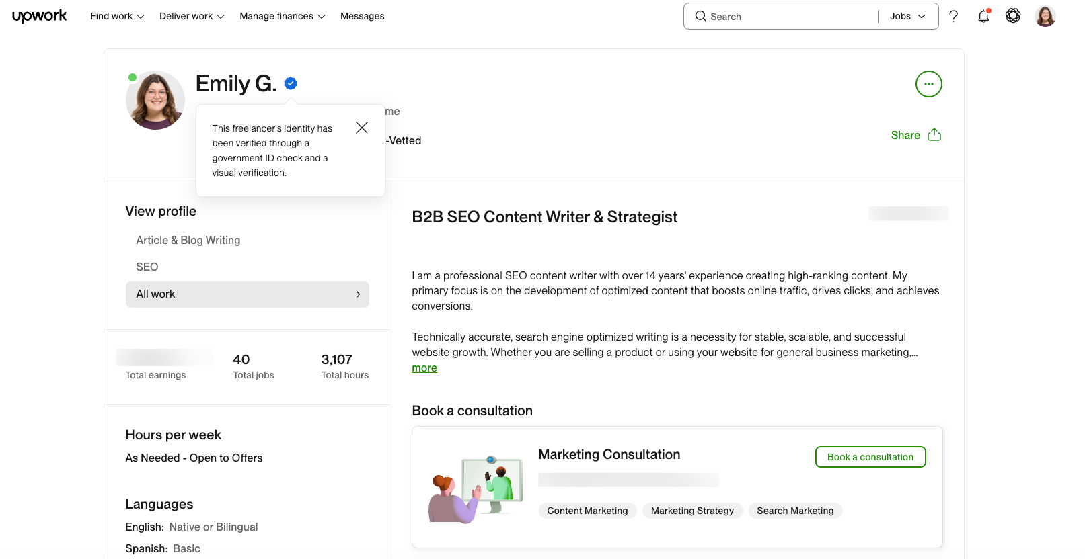Select the All work profile item
This screenshot has height=559, width=1085.
point(248,294)
